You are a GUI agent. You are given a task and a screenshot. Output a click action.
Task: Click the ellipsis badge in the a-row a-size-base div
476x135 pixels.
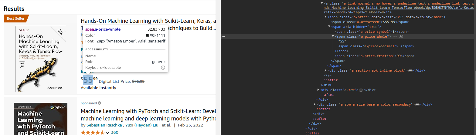pyautogui.click(x=417, y=104)
